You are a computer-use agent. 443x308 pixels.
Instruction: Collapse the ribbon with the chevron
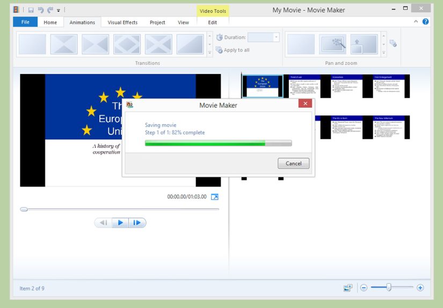click(416, 21)
